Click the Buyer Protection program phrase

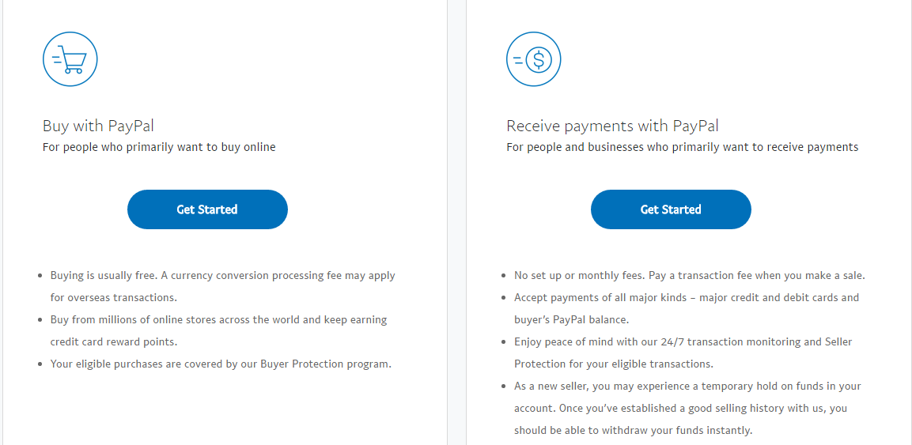pyautogui.click(x=325, y=365)
